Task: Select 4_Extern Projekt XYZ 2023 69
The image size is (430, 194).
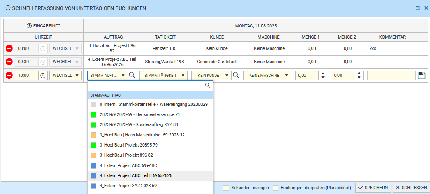Action: point(150,186)
